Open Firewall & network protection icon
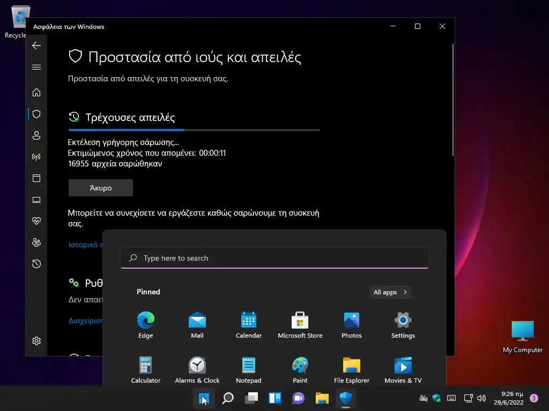The image size is (549, 411). click(36, 157)
